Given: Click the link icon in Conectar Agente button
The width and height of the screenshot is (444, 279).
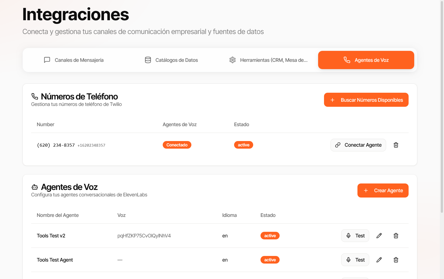Looking at the screenshot, I should 338,145.
